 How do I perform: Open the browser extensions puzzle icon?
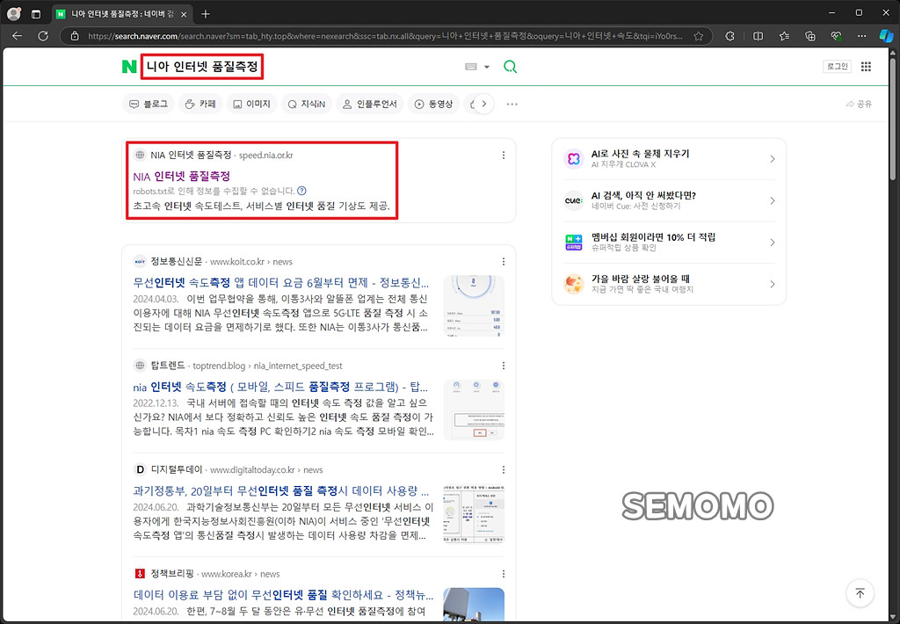pos(729,36)
